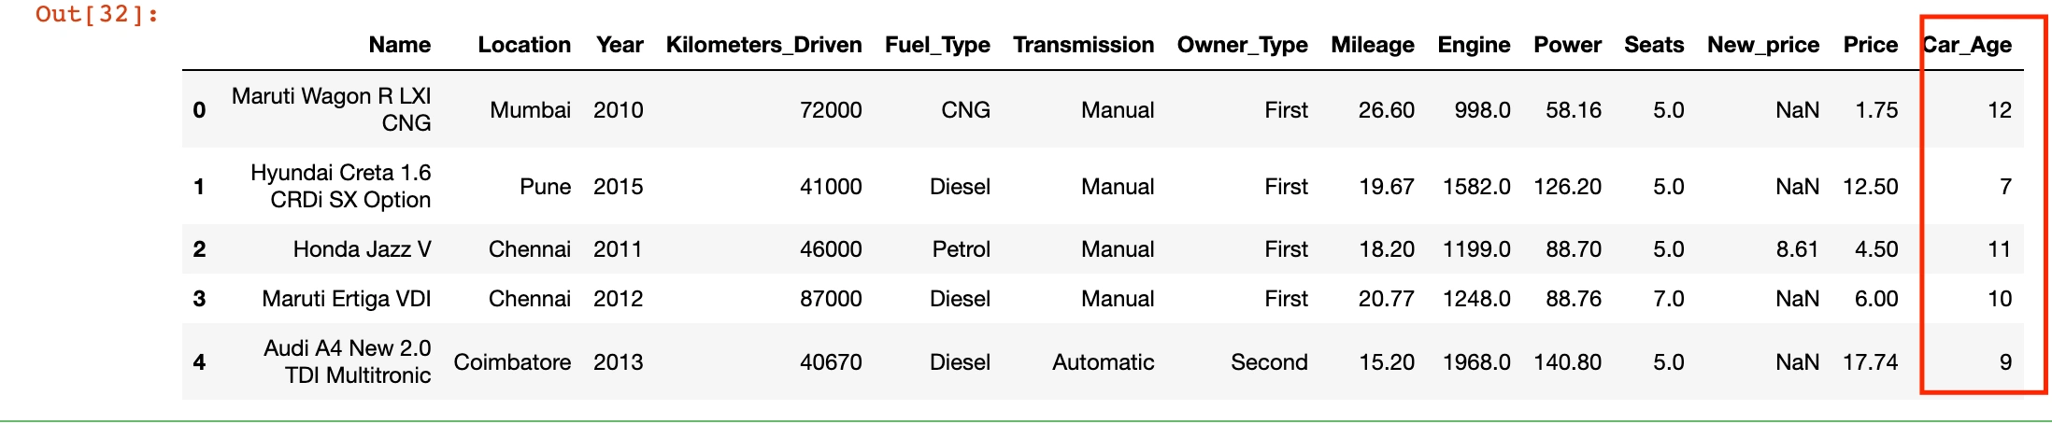This screenshot has height=424, width=2052.
Task: Click the Second owner type cell
Action: pos(1269,362)
